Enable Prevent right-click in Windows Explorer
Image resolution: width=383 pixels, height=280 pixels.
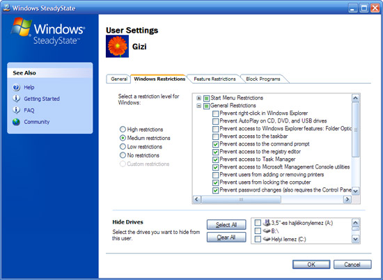pyautogui.click(x=215, y=114)
